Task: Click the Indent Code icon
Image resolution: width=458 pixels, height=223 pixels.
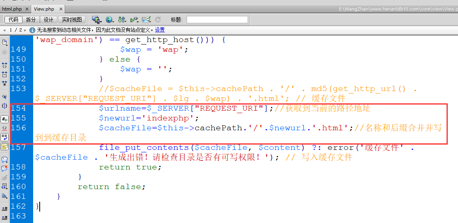Action: click(x=5, y=209)
